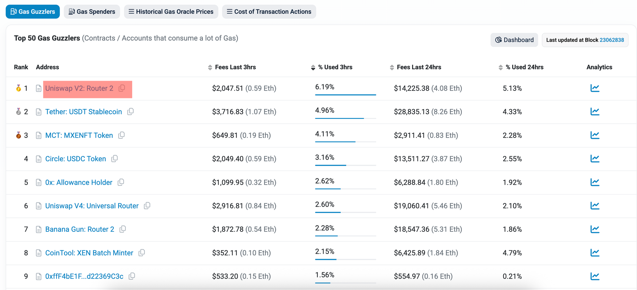Select the $14,225.38 (4.08 Eth) fee value

[x=428, y=88]
